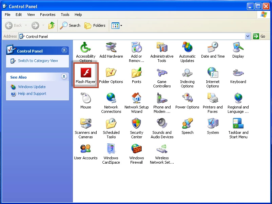Open Power Options icon

pos(187,98)
